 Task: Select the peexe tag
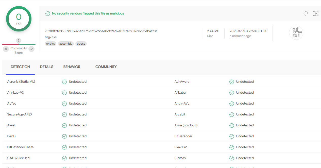click(x=81, y=44)
